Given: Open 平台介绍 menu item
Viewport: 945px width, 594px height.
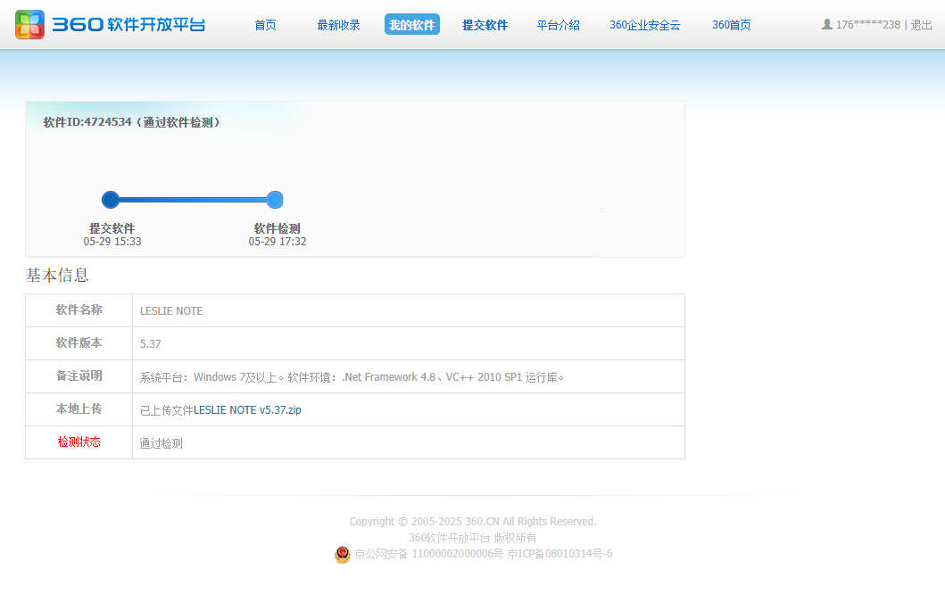Looking at the screenshot, I should tap(558, 25).
